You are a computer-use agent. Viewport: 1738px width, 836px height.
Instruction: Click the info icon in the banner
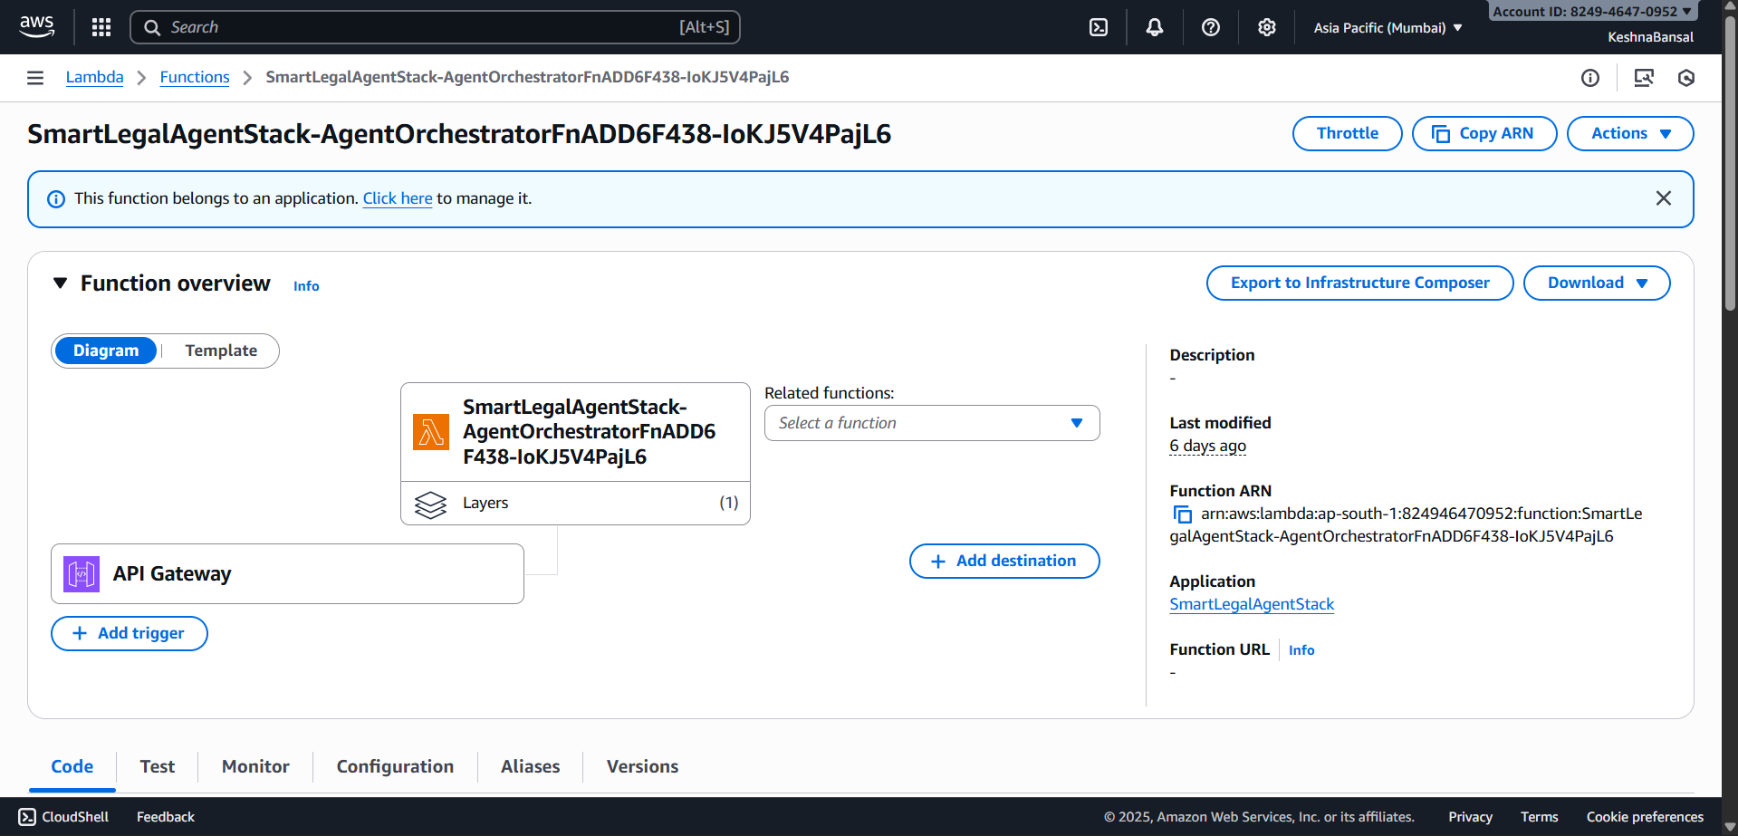pyautogui.click(x=56, y=199)
